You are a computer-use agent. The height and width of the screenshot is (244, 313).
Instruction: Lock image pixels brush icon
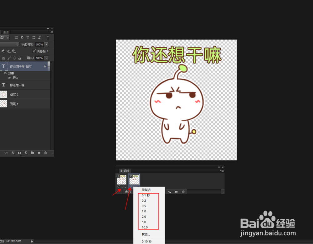9,58
